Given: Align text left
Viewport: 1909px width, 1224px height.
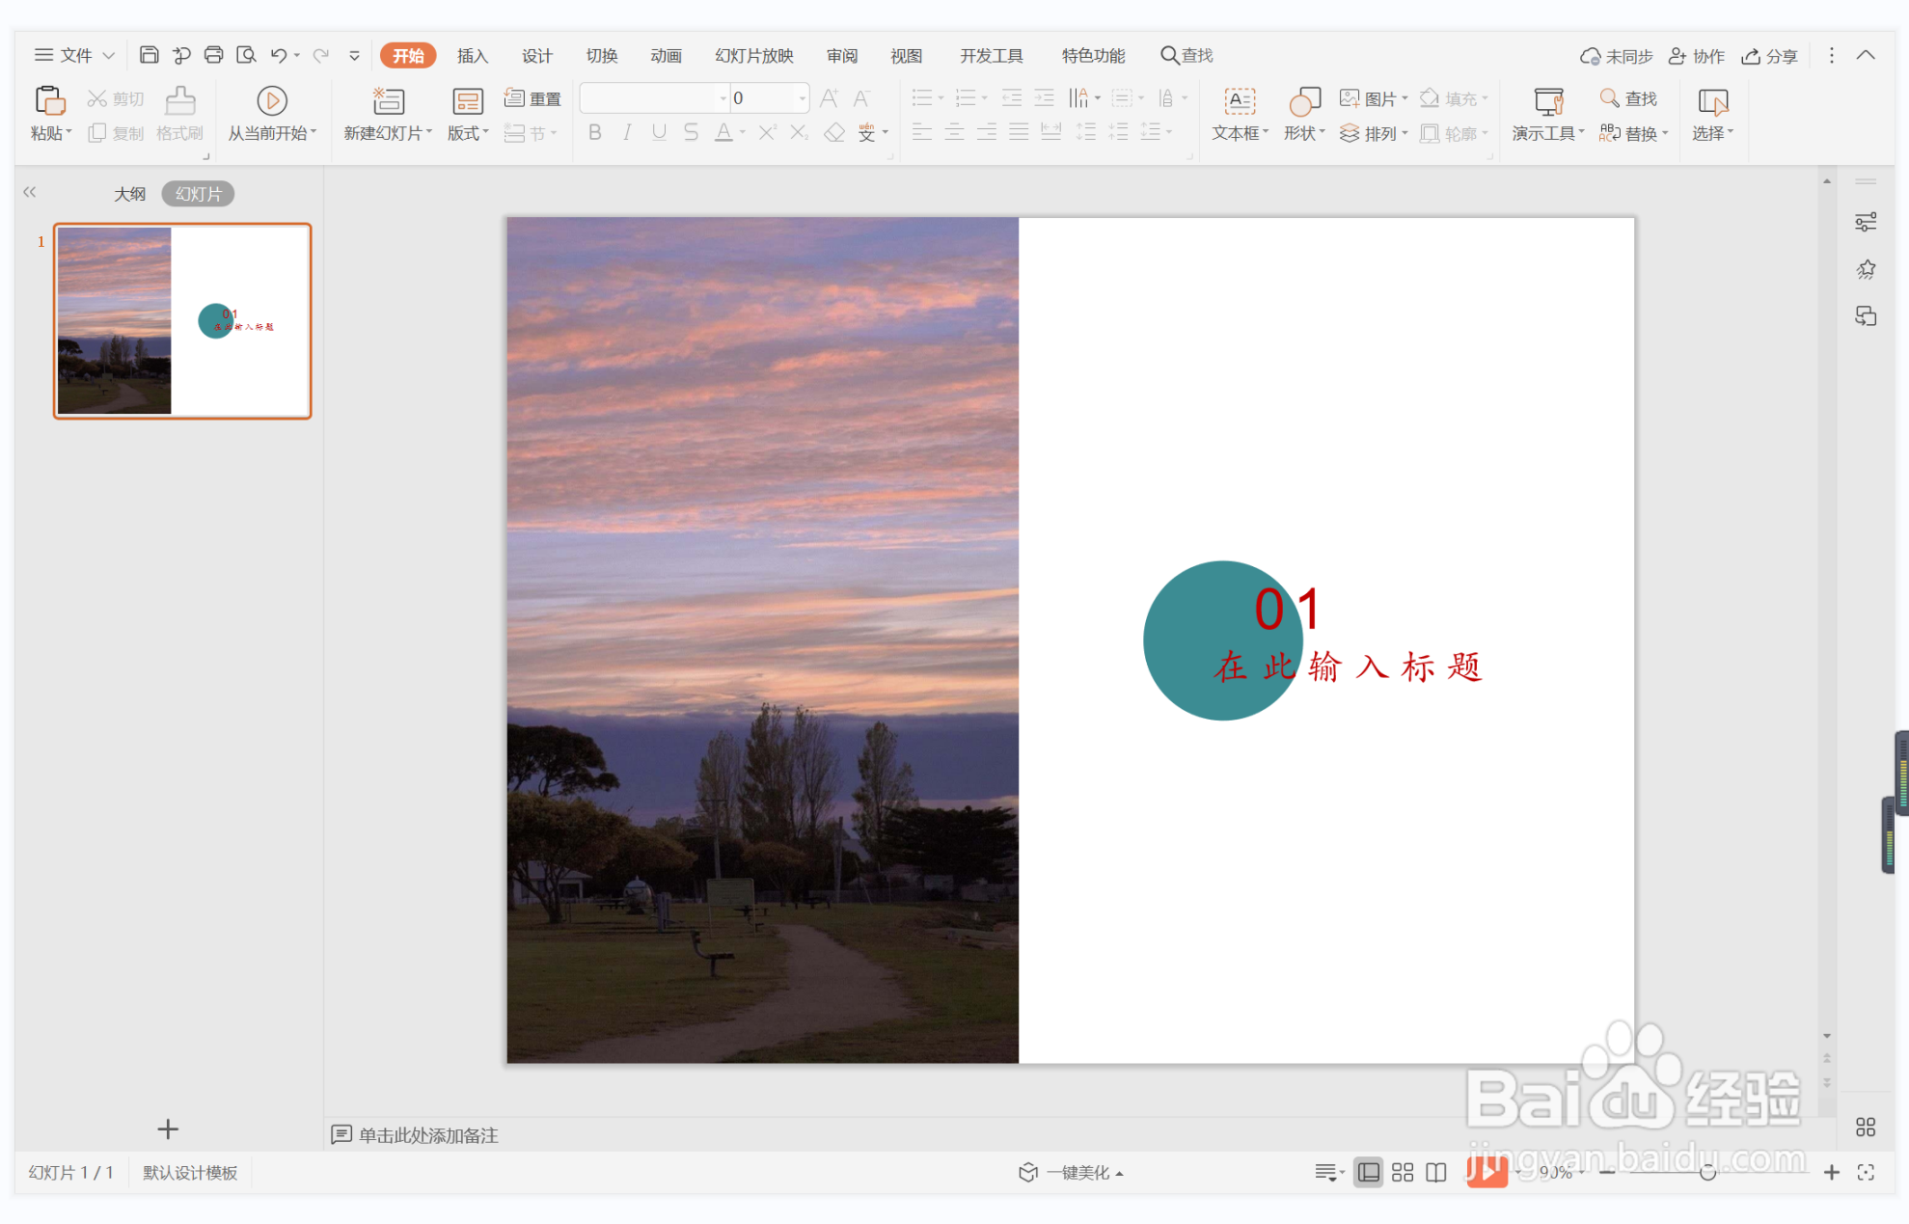Looking at the screenshot, I should click(922, 133).
